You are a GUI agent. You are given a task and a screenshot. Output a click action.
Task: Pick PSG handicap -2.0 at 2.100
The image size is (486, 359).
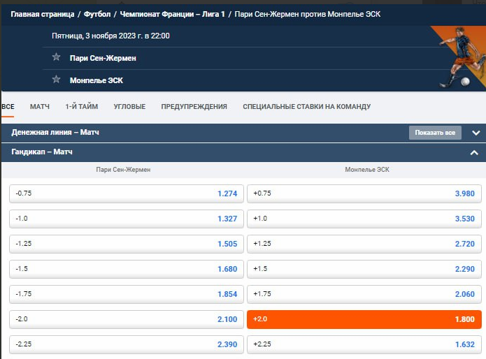coord(127,319)
